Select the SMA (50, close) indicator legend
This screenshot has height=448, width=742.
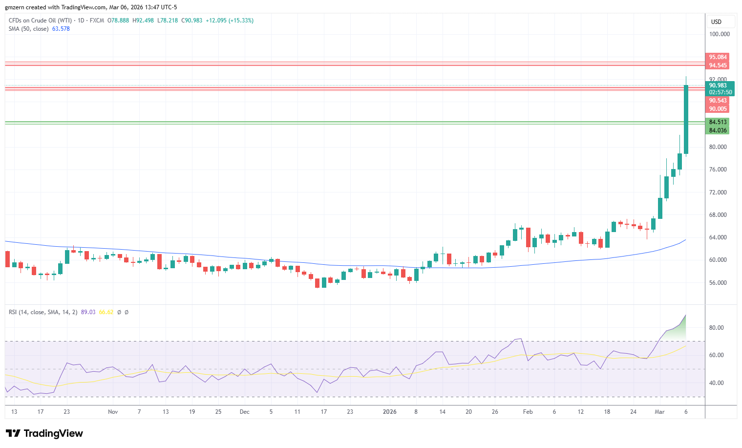coord(28,29)
